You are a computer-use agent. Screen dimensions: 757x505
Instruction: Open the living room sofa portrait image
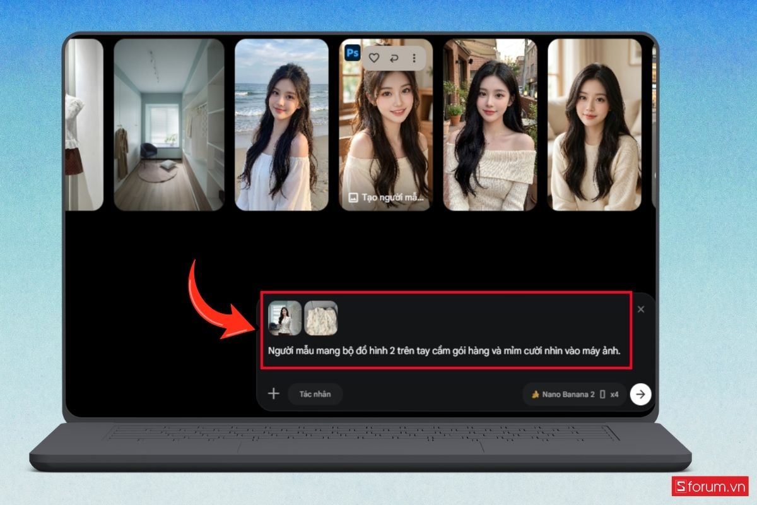tap(594, 124)
